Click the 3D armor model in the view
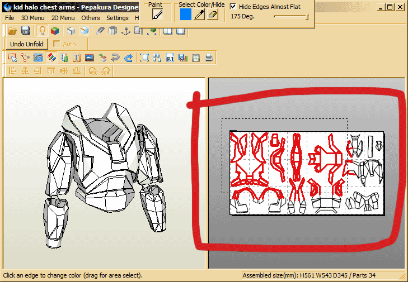 coord(104,174)
